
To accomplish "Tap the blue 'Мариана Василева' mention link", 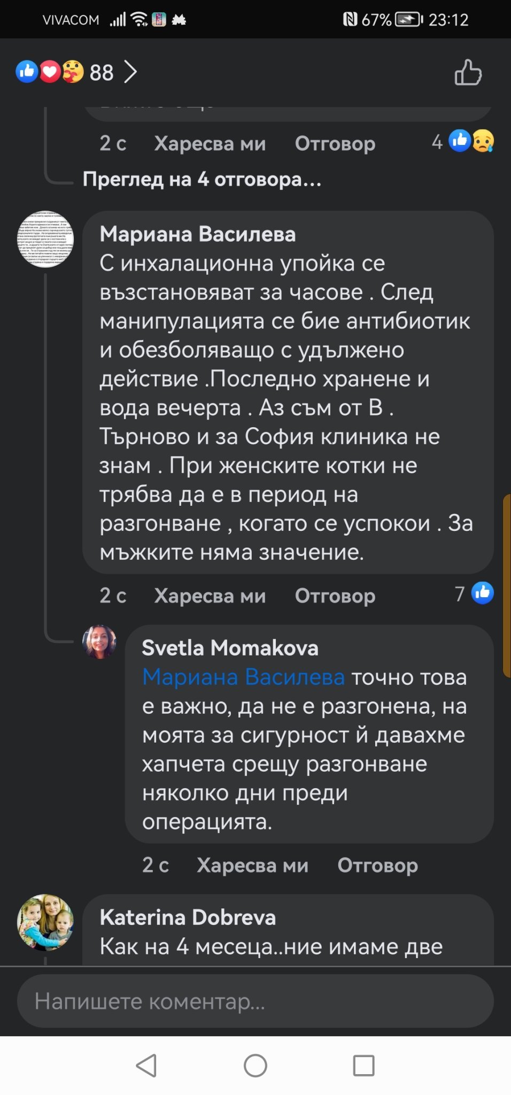I will point(243,677).
